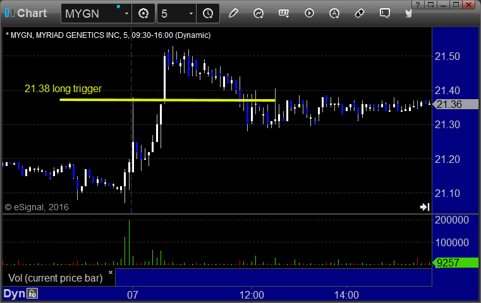Click the 21.10 price axis label
This screenshot has height=303, width=481.
point(448,193)
